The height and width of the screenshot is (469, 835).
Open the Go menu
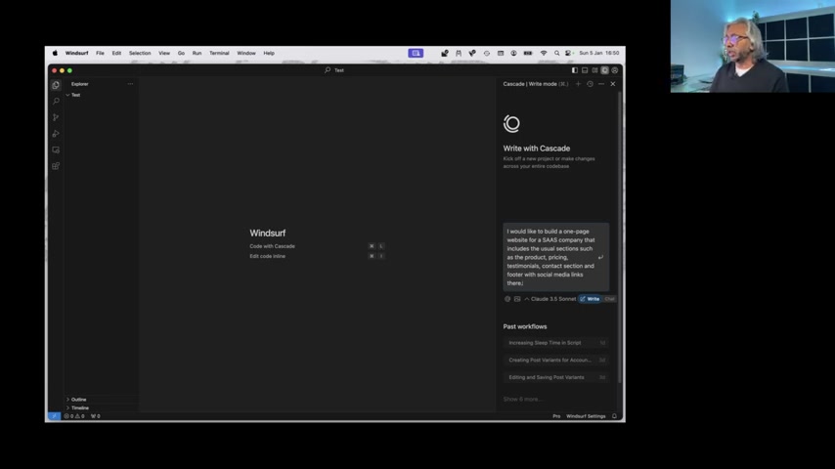(181, 53)
